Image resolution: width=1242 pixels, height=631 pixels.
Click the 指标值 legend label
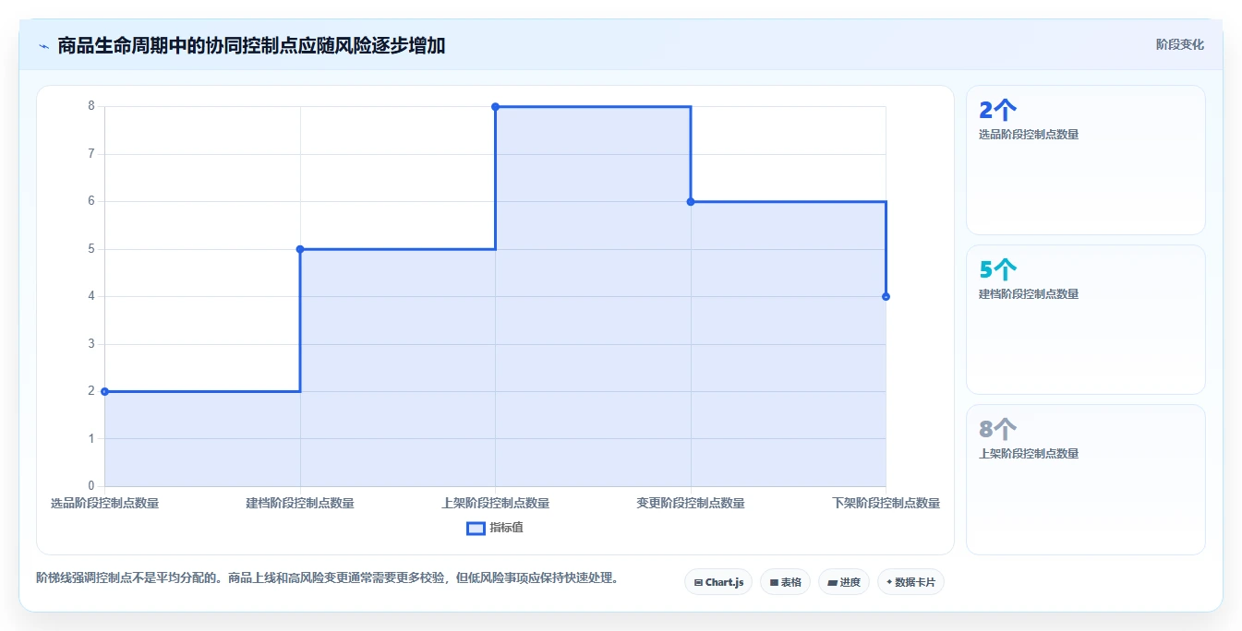point(506,528)
